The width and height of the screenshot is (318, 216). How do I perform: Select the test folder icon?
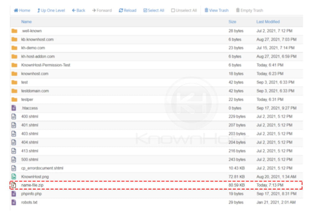click(14, 82)
